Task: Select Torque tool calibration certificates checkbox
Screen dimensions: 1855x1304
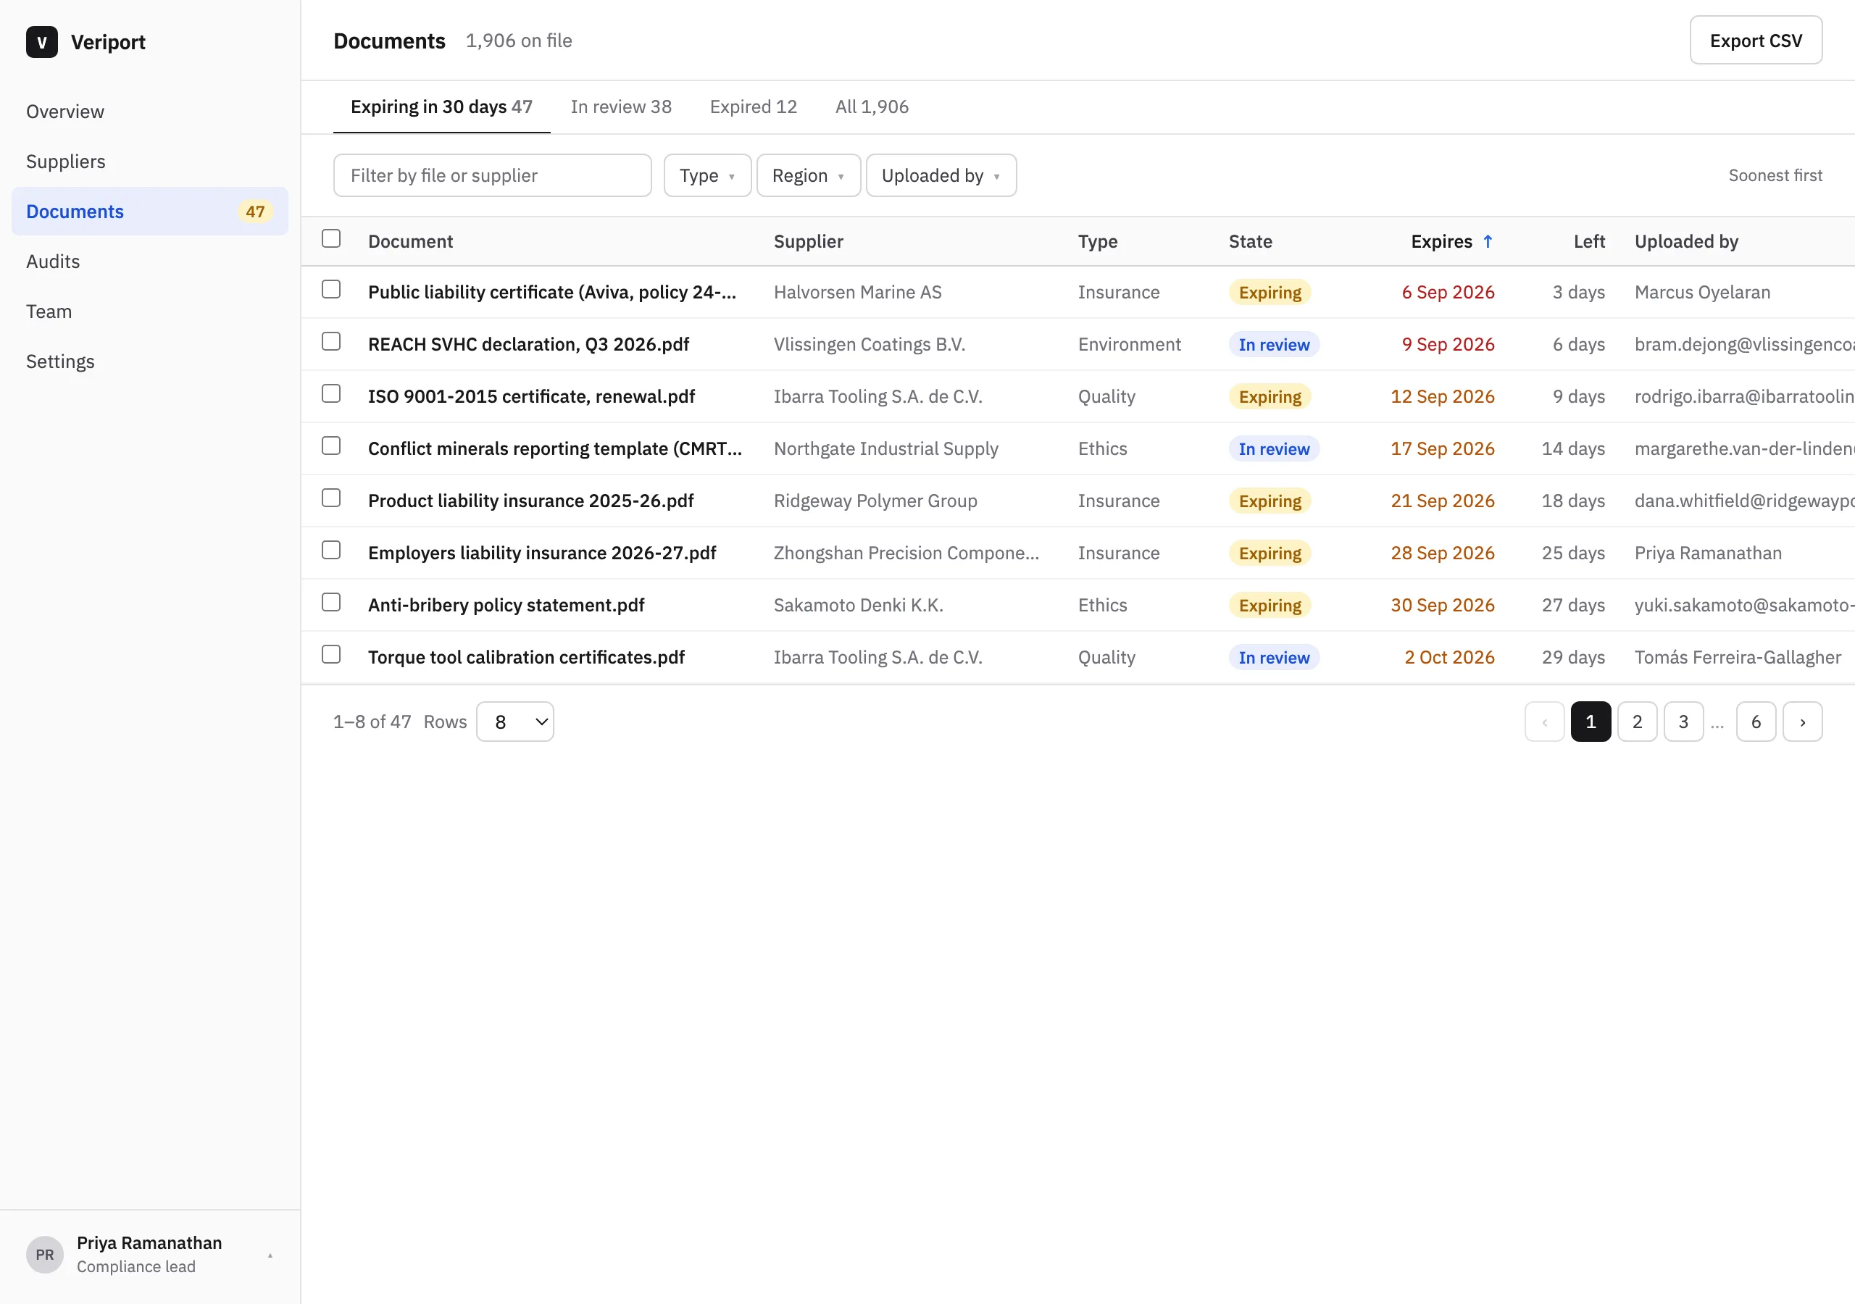Action: pos(331,654)
